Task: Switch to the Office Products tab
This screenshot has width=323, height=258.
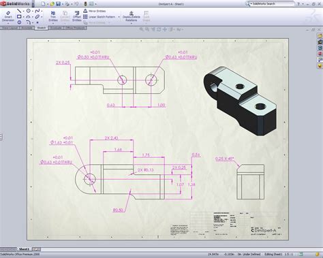Action: pos(75,28)
